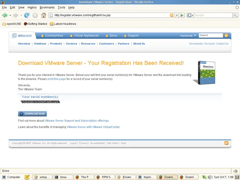Open VMware Server with VirtualCenter link
Screen dimensions: 240x180
[93, 127]
